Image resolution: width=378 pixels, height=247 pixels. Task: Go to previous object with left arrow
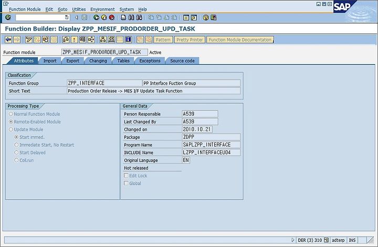8,39
